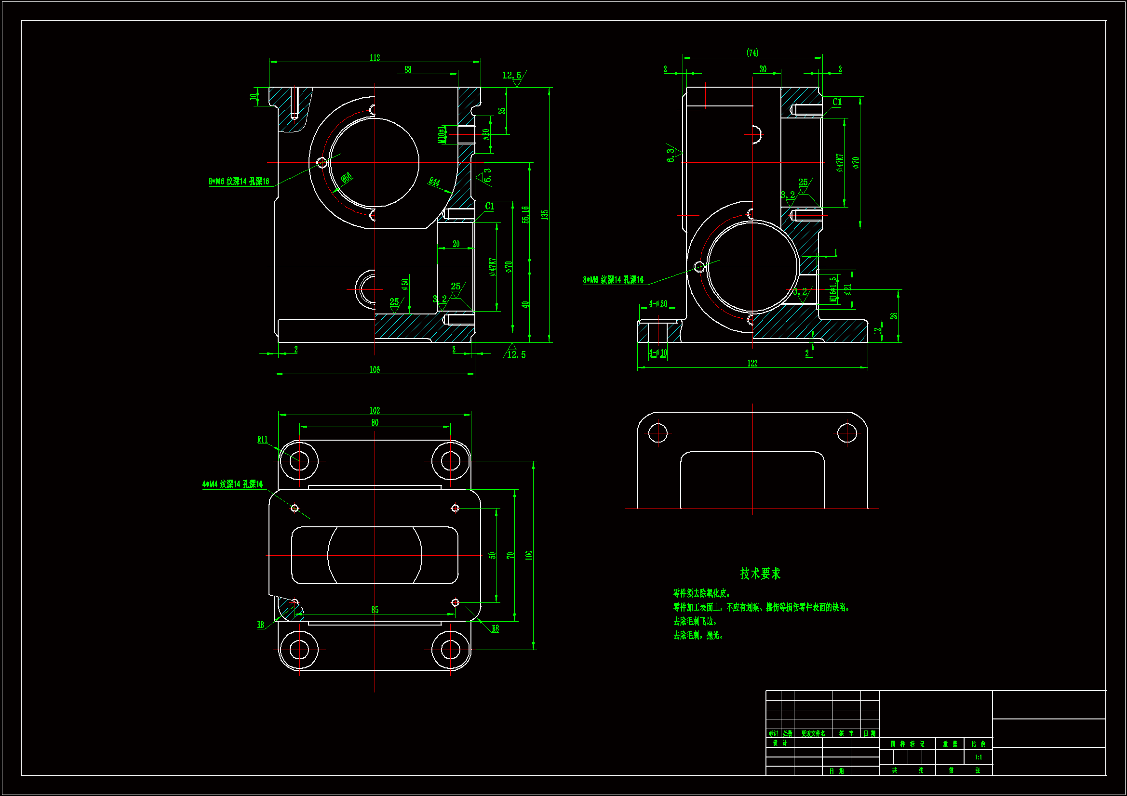Select the 技术要求 heading text
Screen dimensions: 1127x796
(x=760, y=574)
